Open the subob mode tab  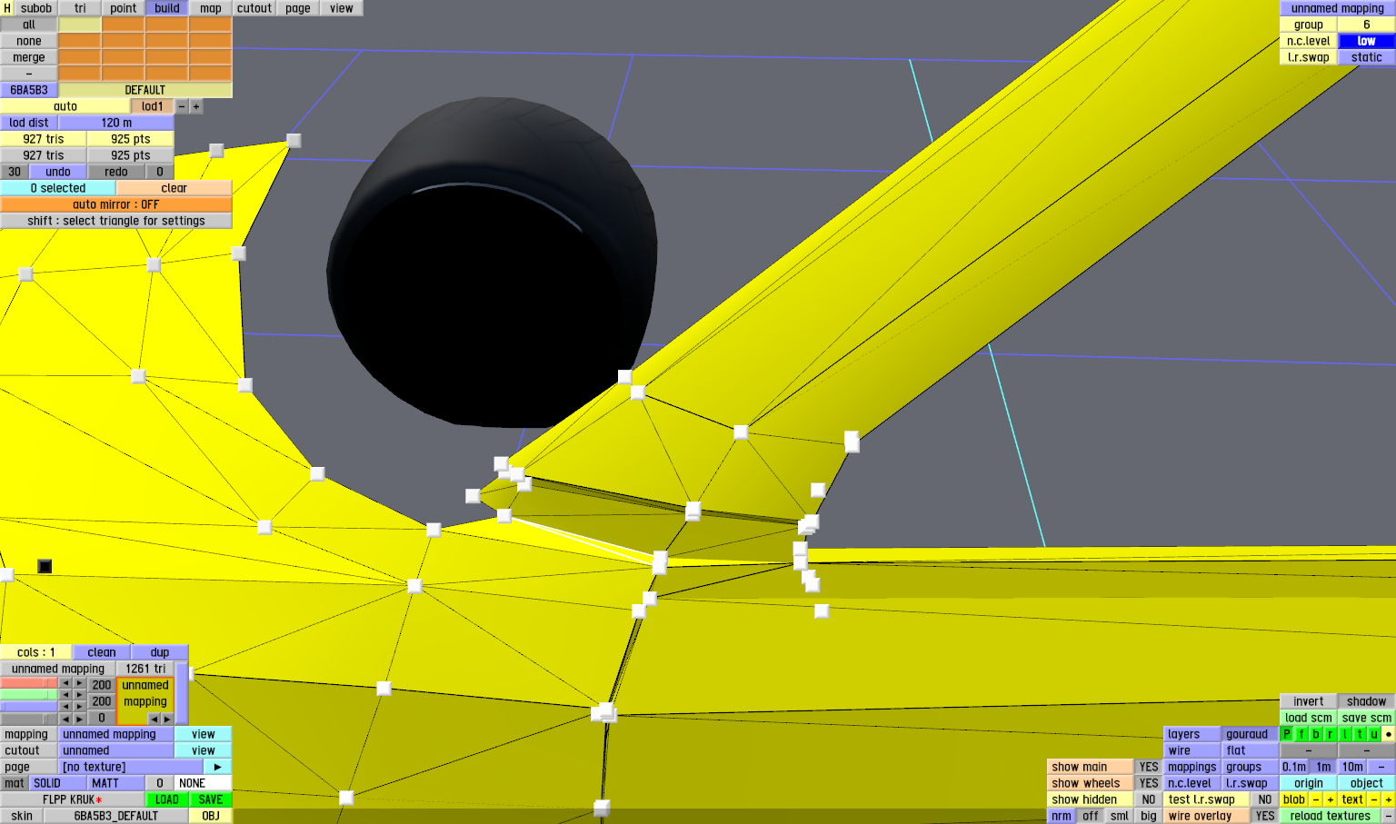(x=36, y=8)
